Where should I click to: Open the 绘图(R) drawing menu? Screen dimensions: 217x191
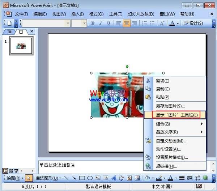coord(15,178)
